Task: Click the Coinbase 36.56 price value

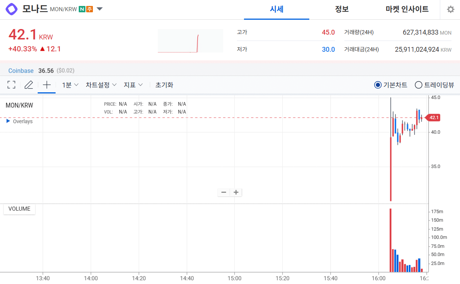Action: point(46,71)
